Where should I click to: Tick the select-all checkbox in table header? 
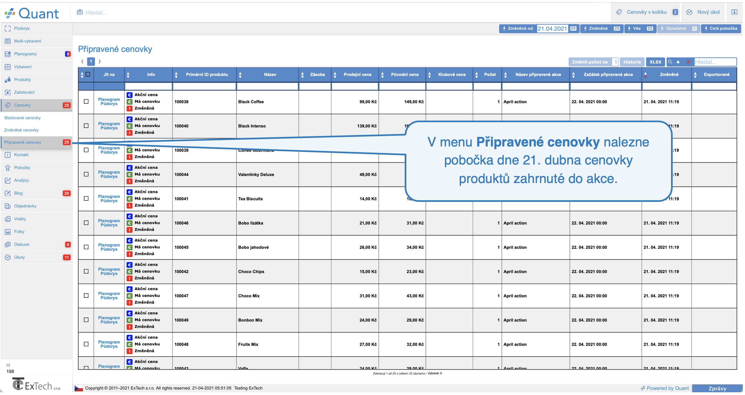point(88,74)
